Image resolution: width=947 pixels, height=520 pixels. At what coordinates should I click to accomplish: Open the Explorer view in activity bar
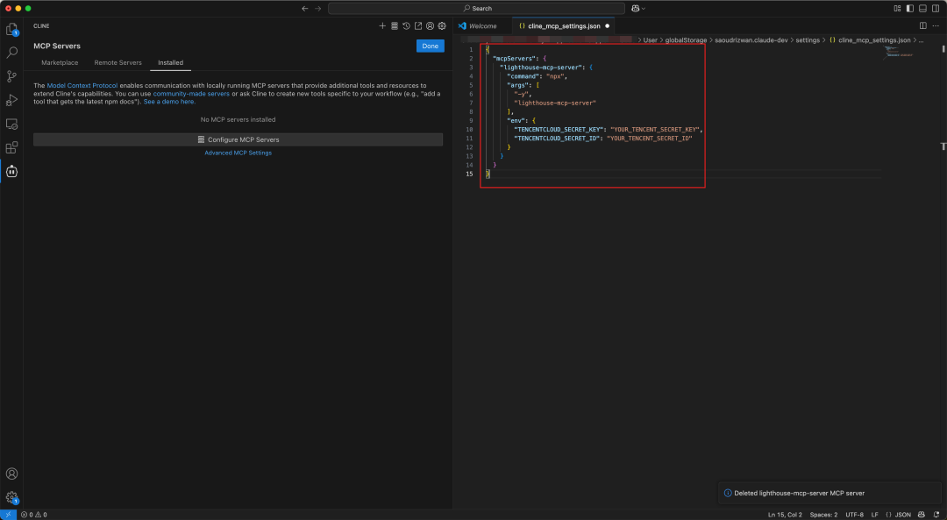11,29
